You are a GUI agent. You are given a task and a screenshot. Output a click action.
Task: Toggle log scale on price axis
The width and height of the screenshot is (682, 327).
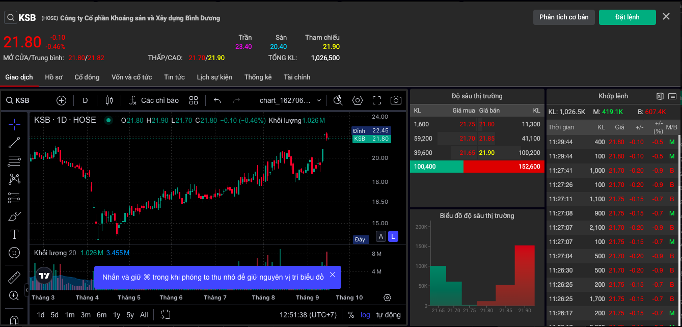pos(365,315)
